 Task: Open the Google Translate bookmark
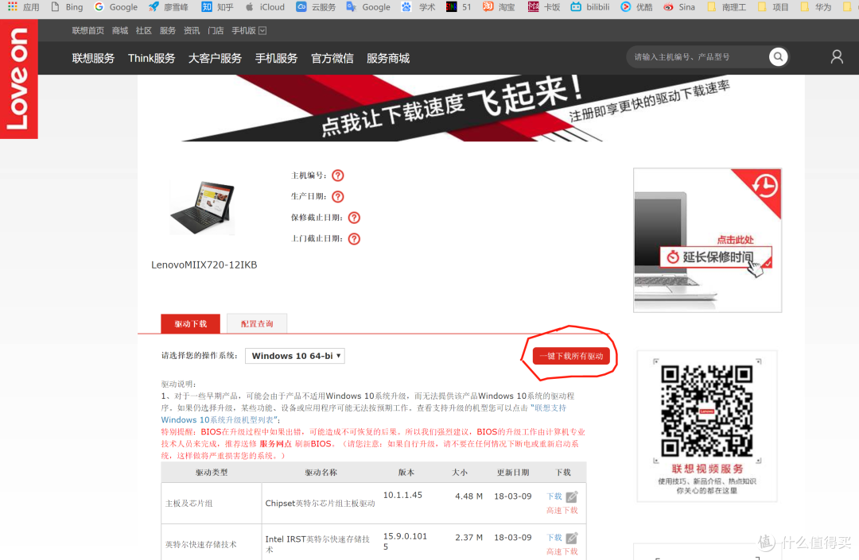click(x=369, y=7)
